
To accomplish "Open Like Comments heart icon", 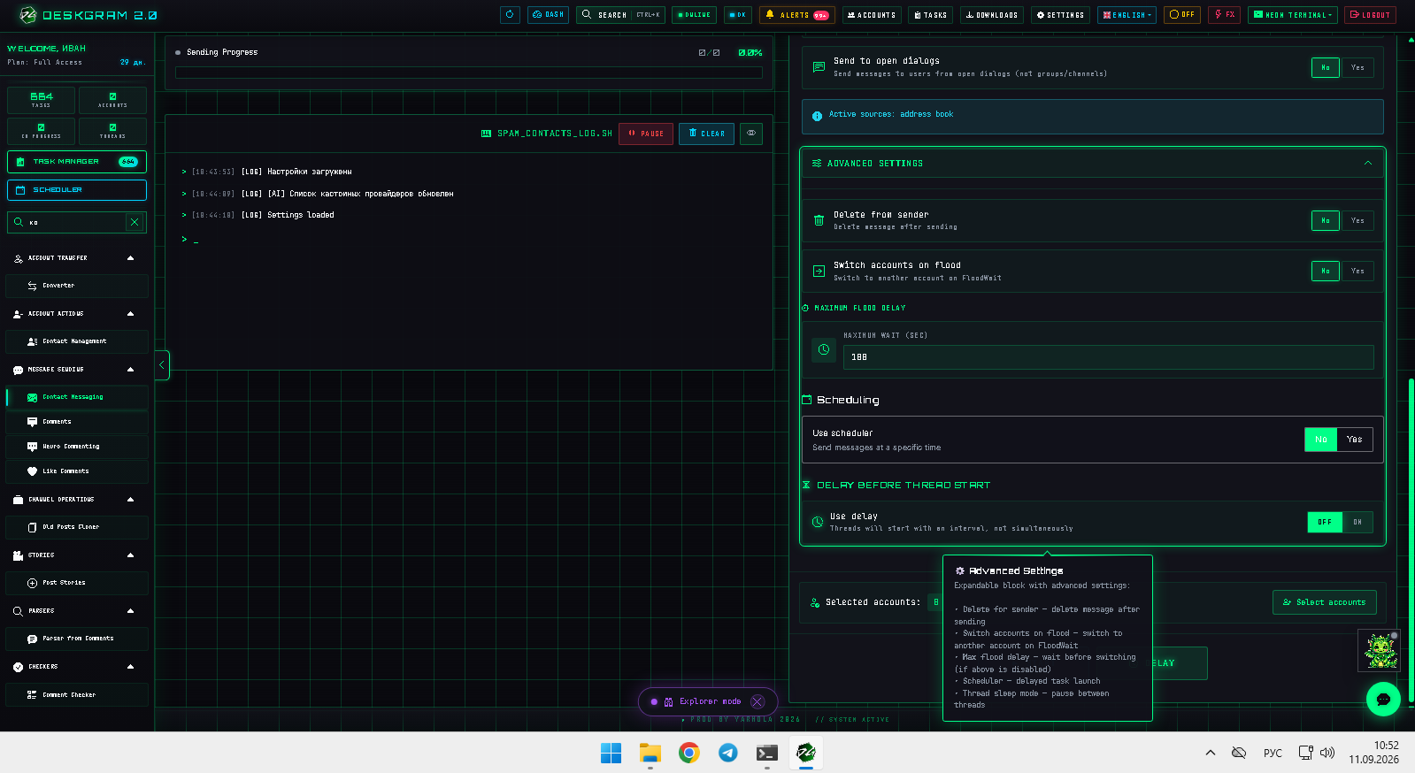I will tap(33, 471).
